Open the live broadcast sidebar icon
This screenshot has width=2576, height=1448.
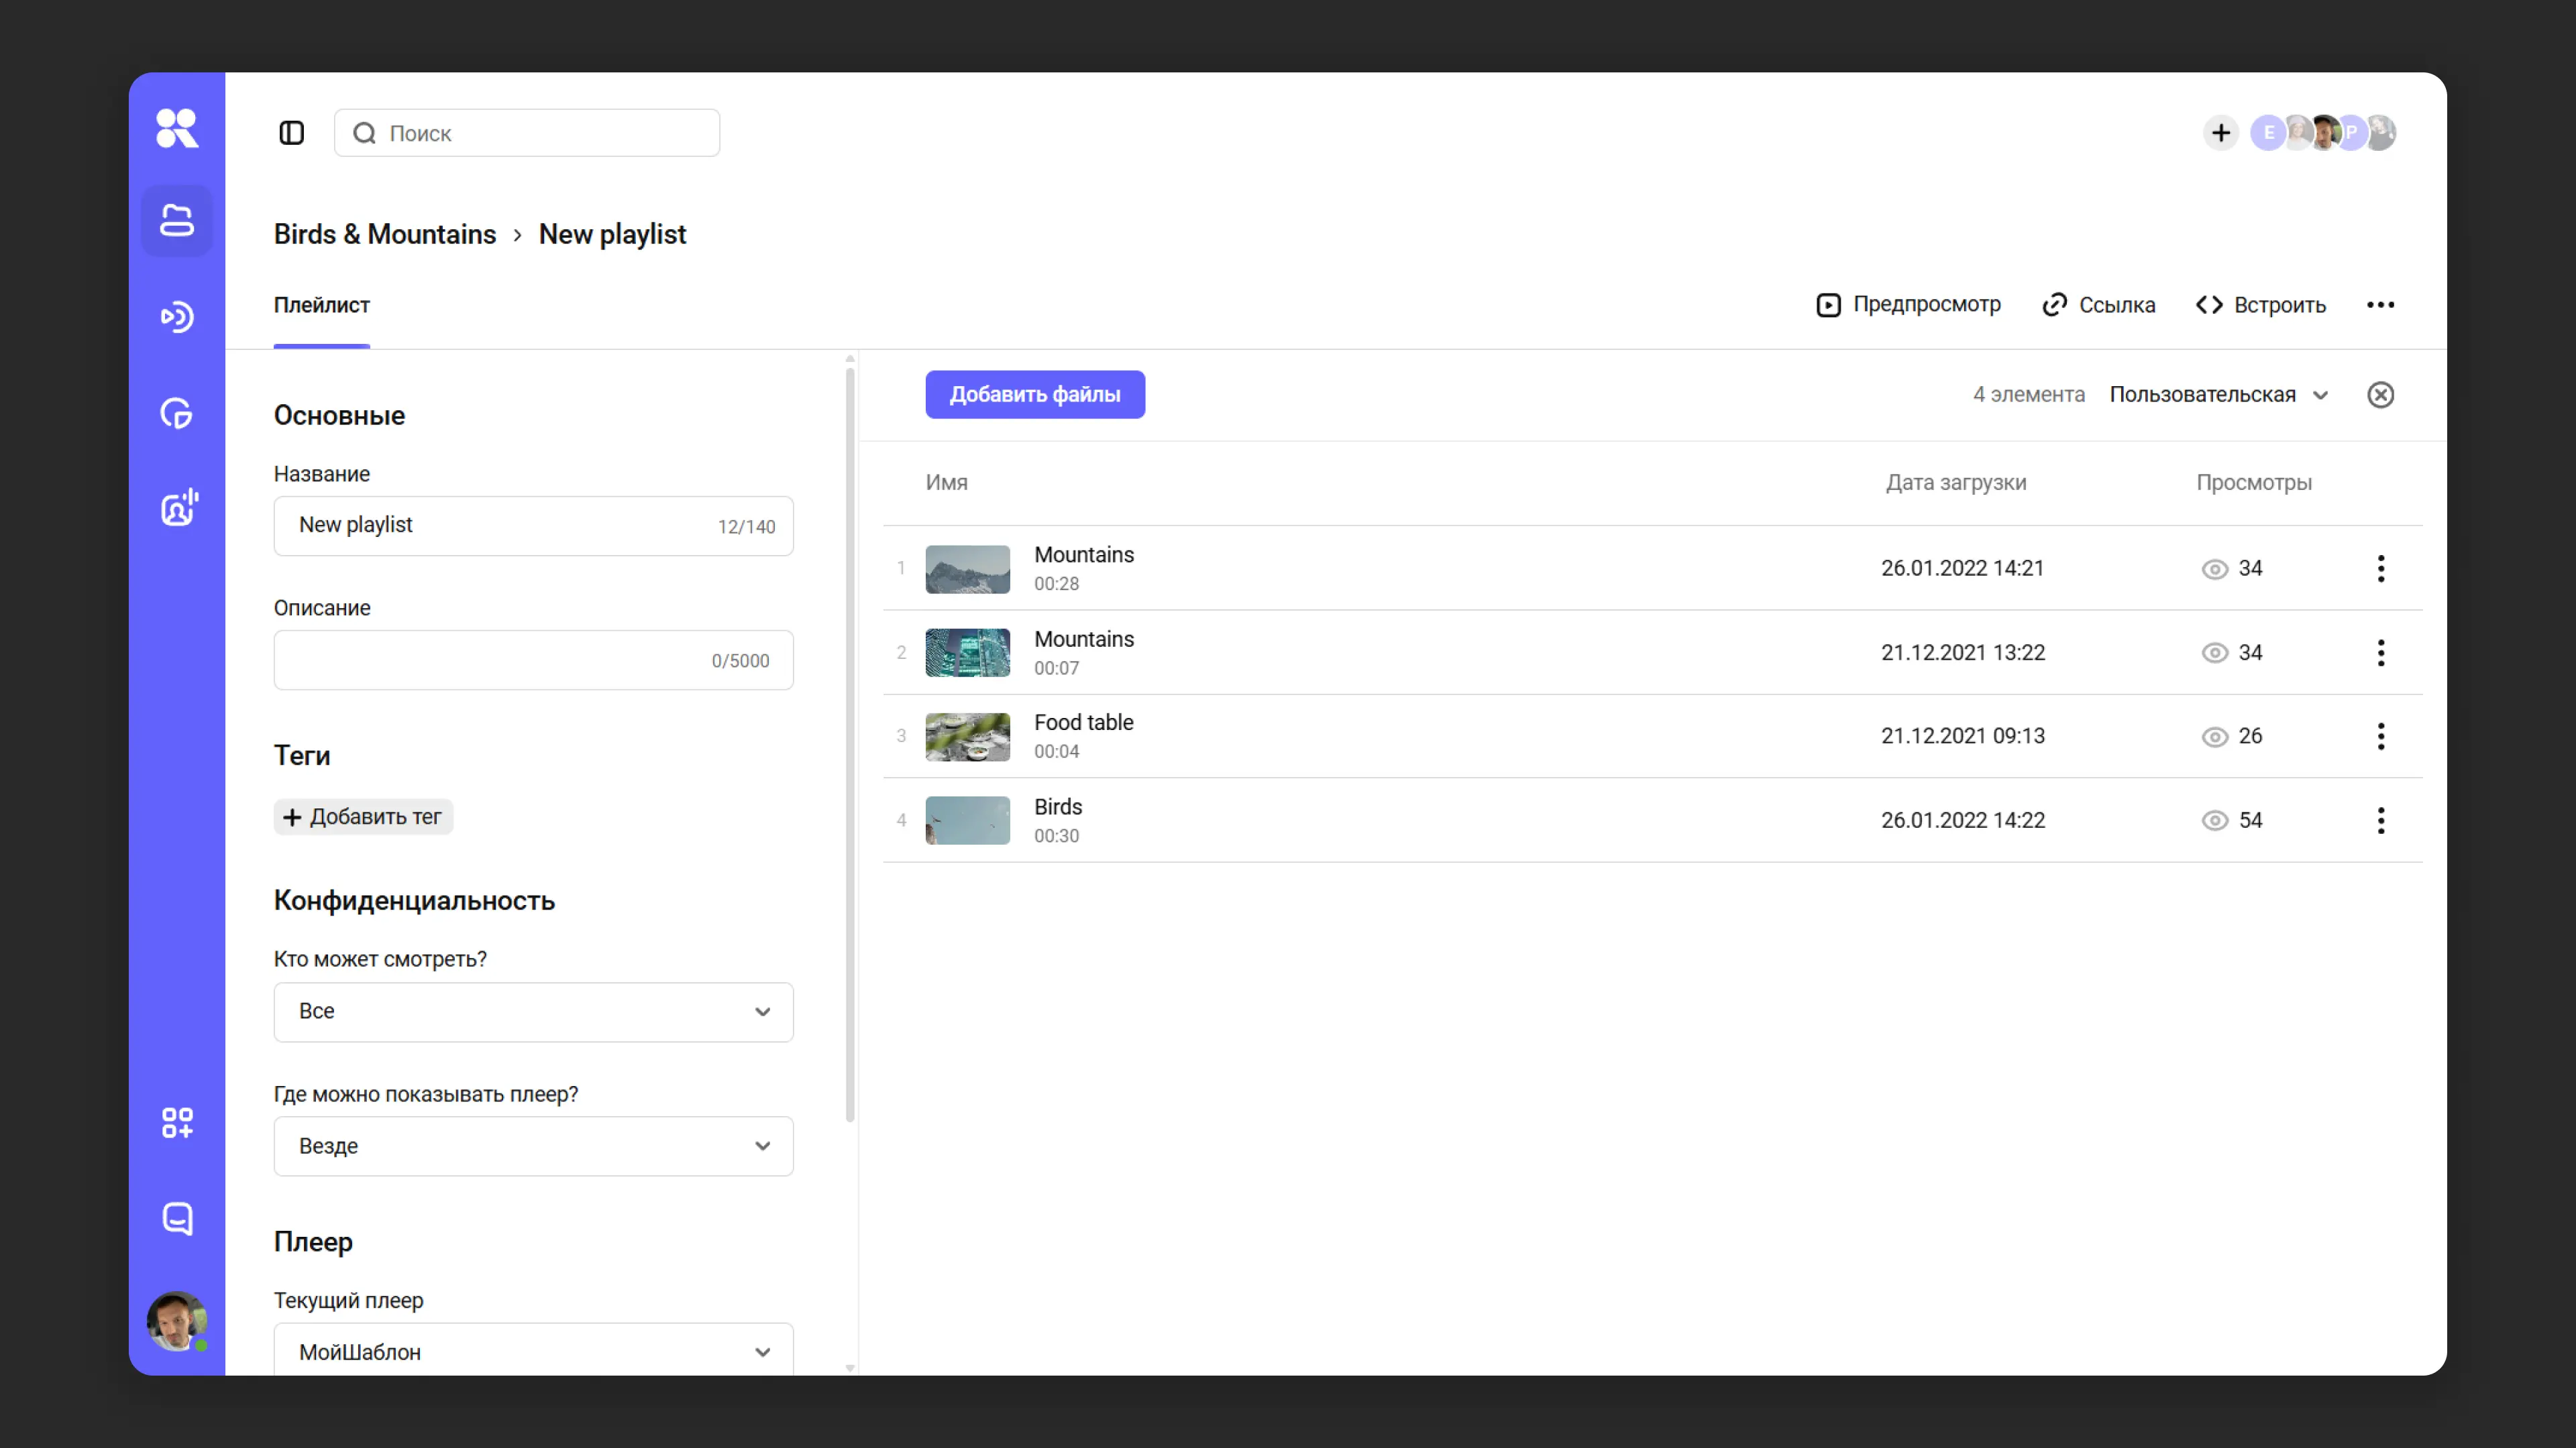pyautogui.click(x=177, y=317)
